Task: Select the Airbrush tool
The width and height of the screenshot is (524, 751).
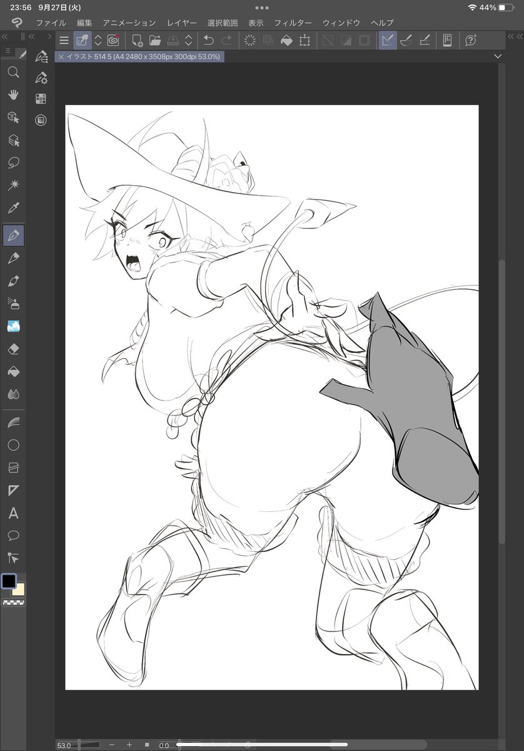Action: coord(13,303)
